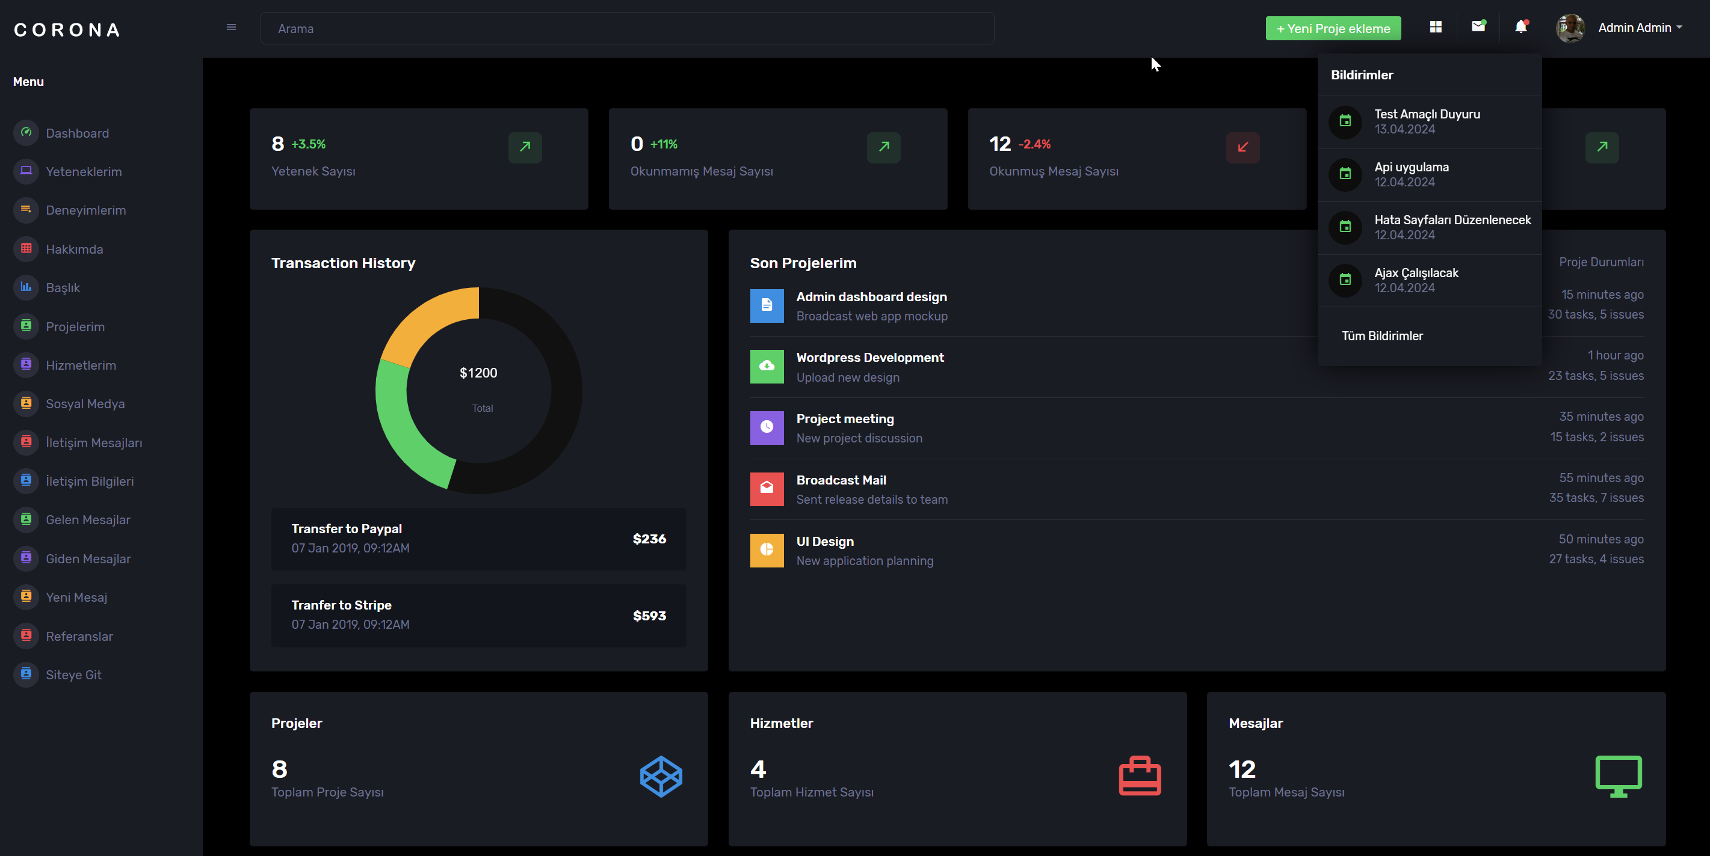Expand the Admin Admin profile dropdown

[x=1640, y=28]
